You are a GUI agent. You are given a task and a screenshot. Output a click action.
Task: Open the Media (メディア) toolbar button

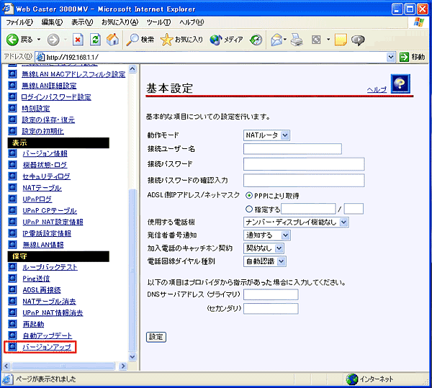[x=226, y=40]
